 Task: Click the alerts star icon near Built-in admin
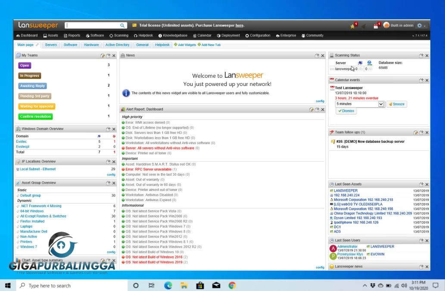(x=352, y=26)
